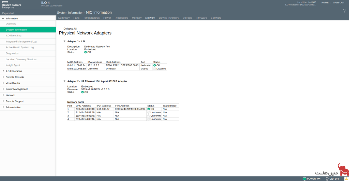
Task: Click the Unknown status icon for port 2c:44:fd:7d:83:49
Action: tap(149, 112)
